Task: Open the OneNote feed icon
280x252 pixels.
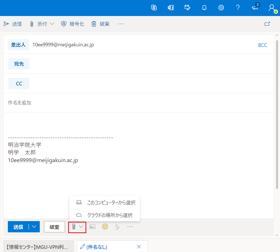Action: click(x=171, y=8)
